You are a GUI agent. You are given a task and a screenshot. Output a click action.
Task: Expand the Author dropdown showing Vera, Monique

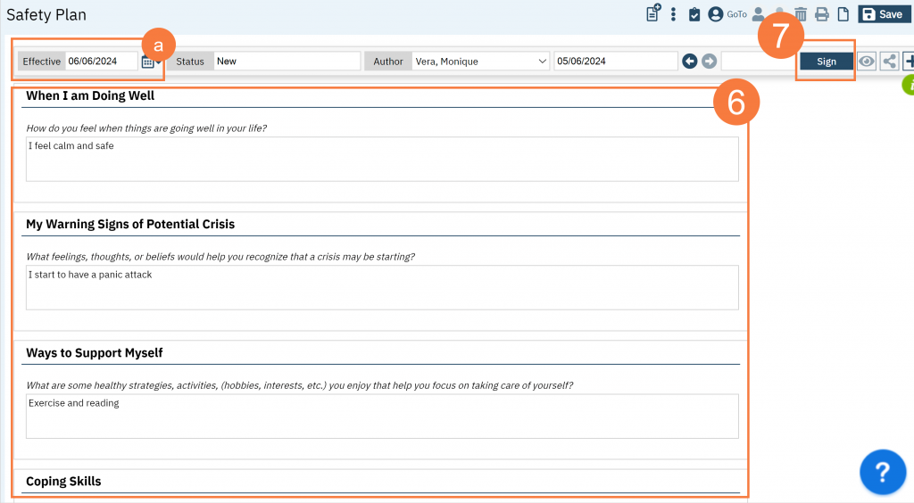pyautogui.click(x=480, y=62)
